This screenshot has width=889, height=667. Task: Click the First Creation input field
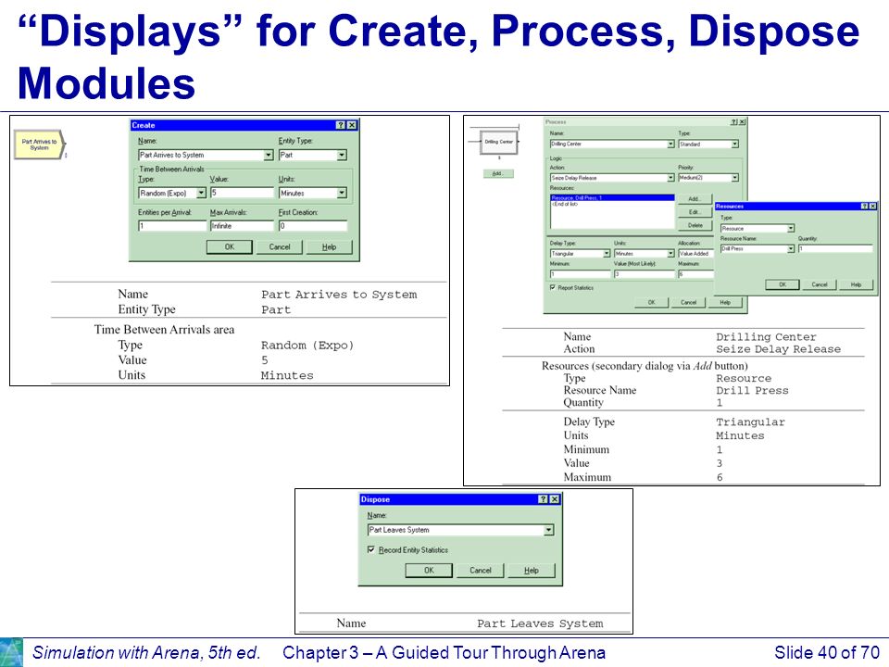[x=312, y=226]
